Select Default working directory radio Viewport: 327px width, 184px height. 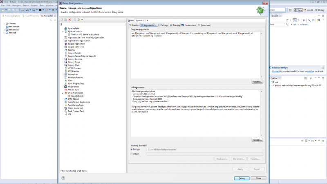tap(132, 149)
